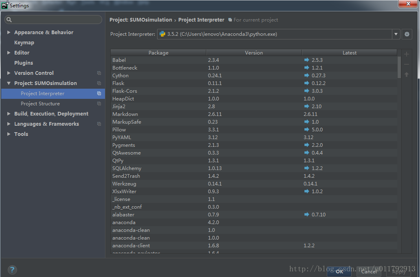
Task: Expand Build, Execution, Deployment section
Action: (x=9, y=114)
